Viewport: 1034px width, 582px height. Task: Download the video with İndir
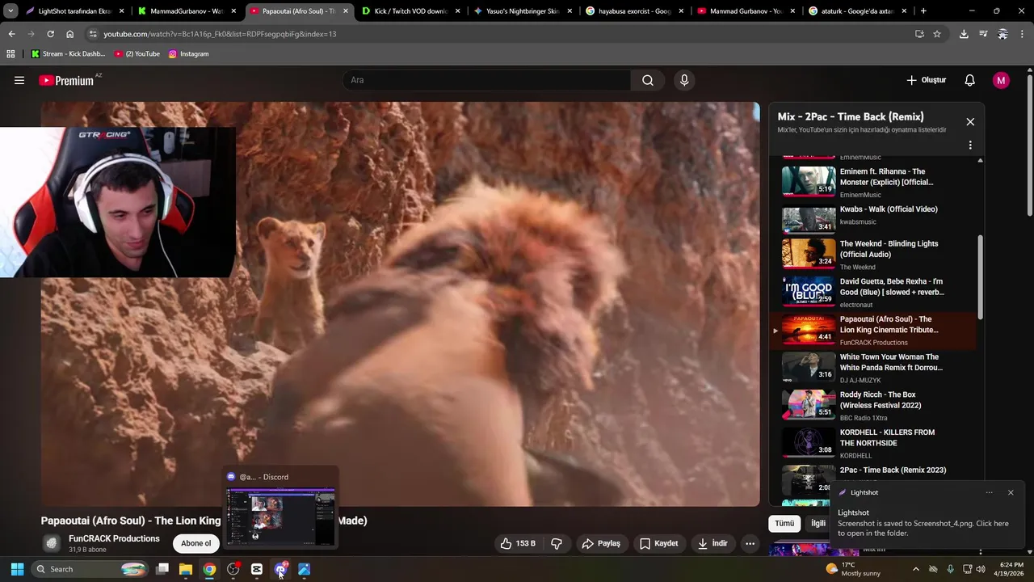[712, 543]
